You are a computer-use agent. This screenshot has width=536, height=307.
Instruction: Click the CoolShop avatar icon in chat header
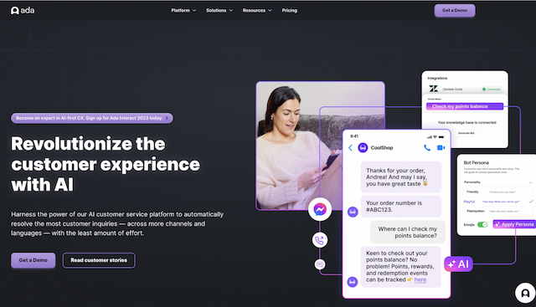363,148
